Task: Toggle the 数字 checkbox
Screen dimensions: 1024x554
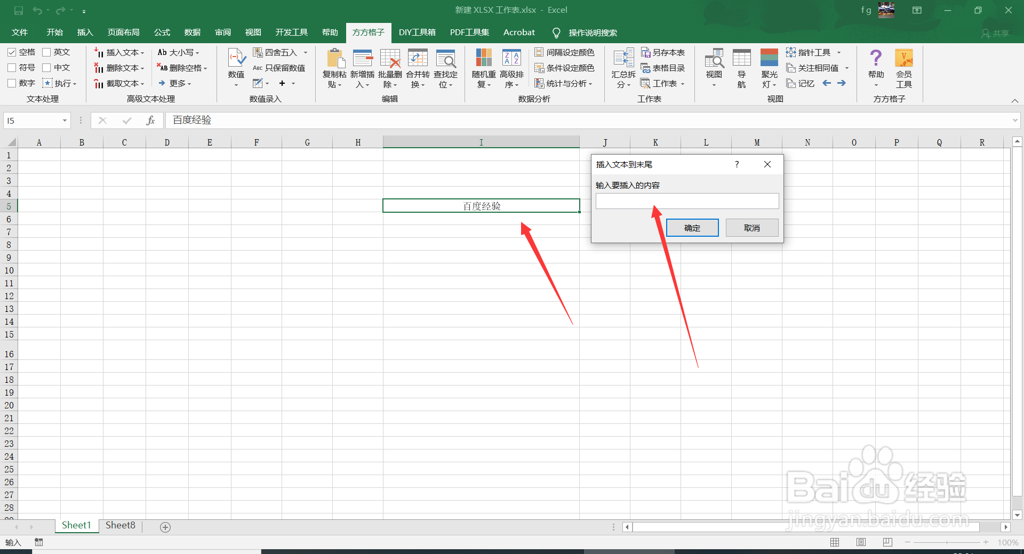Action: (x=12, y=83)
